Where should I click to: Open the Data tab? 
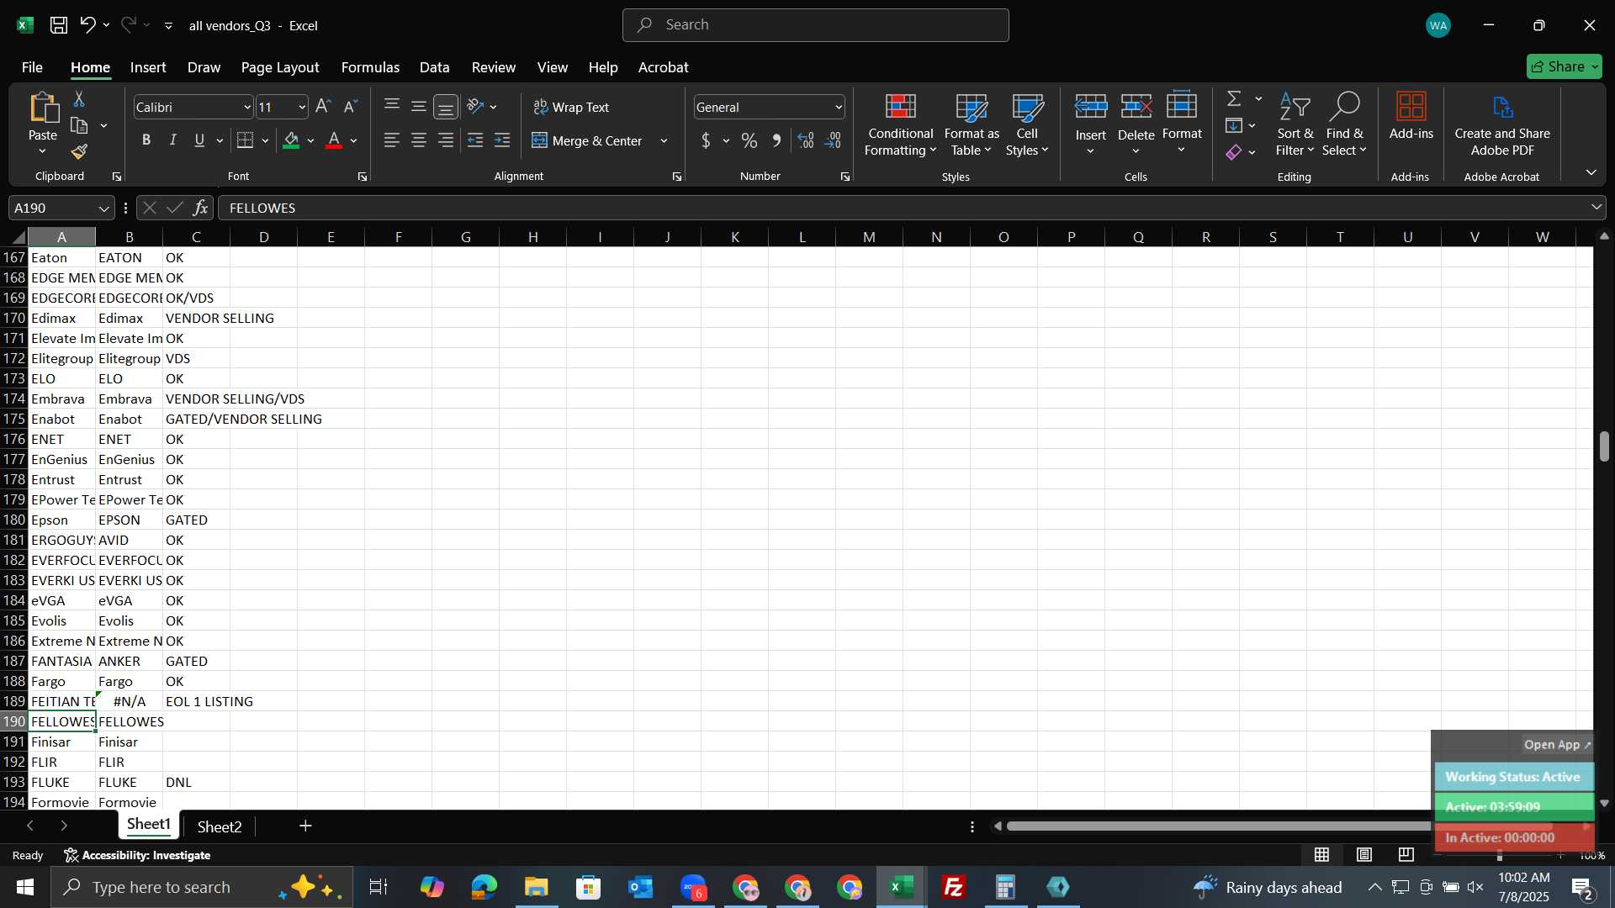434,67
